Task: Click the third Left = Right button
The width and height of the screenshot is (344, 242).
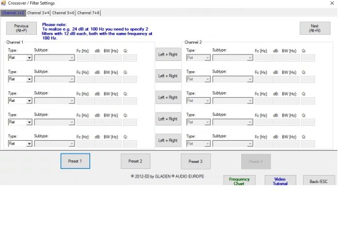Action: click(168, 97)
